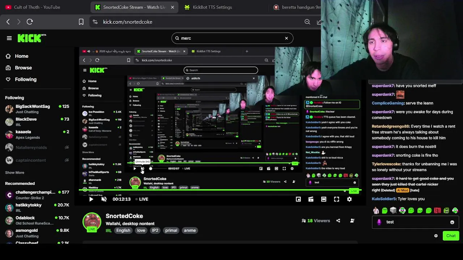Viewport: 463px width, 260px height.
Task: Open the Kick hamburger menu
Action: coord(9,38)
